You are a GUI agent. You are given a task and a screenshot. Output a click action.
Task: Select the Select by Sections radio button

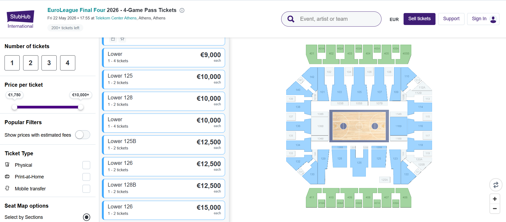click(86, 217)
